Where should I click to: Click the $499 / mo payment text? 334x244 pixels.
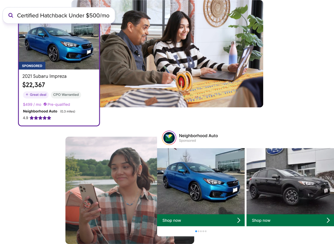pyautogui.click(x=32, y=105)
